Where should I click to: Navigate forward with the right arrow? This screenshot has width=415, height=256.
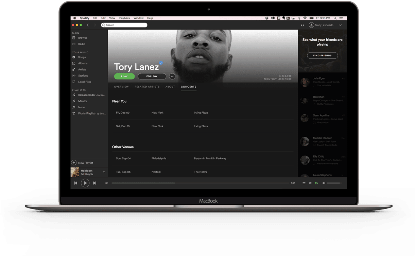tap(95, 25)
